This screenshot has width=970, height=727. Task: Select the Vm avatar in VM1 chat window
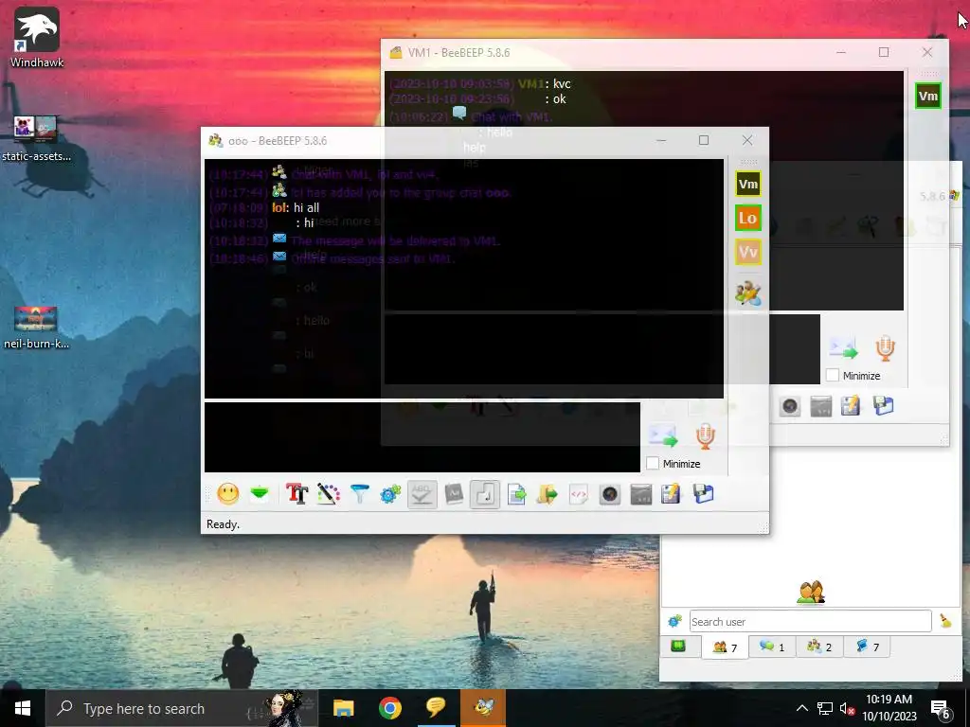(x=928, y=96)
